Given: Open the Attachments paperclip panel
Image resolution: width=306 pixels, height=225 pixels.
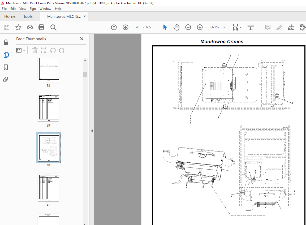Looking at the screenshot, I should coord(6,79).
